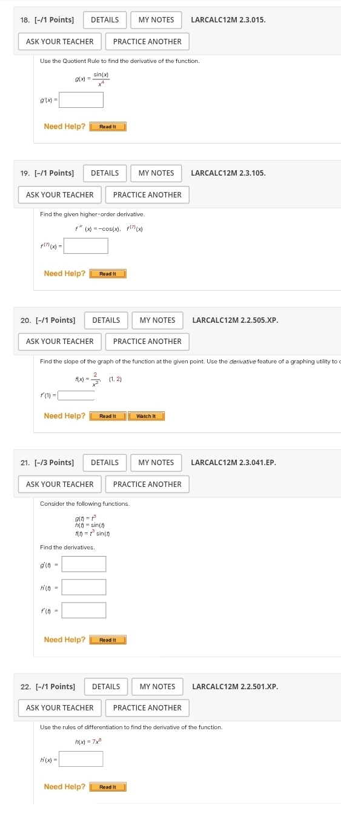The width and height of the screenshot is (341, 814).
Task: Open MY NOTES for question 20
Action: click(157, 320)
